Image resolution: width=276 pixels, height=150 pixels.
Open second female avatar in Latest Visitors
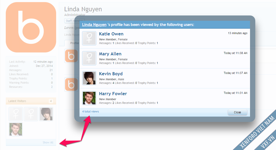31,114
